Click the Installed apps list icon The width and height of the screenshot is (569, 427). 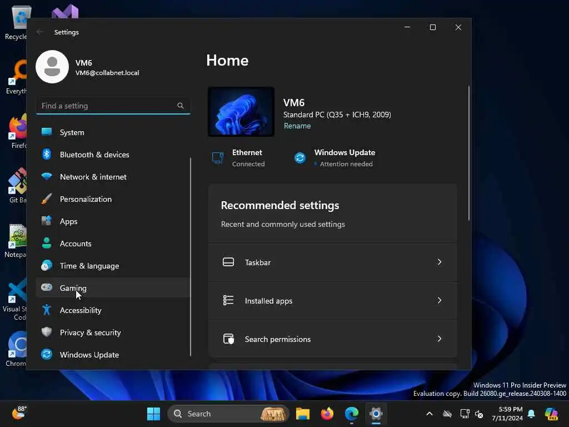228,300
